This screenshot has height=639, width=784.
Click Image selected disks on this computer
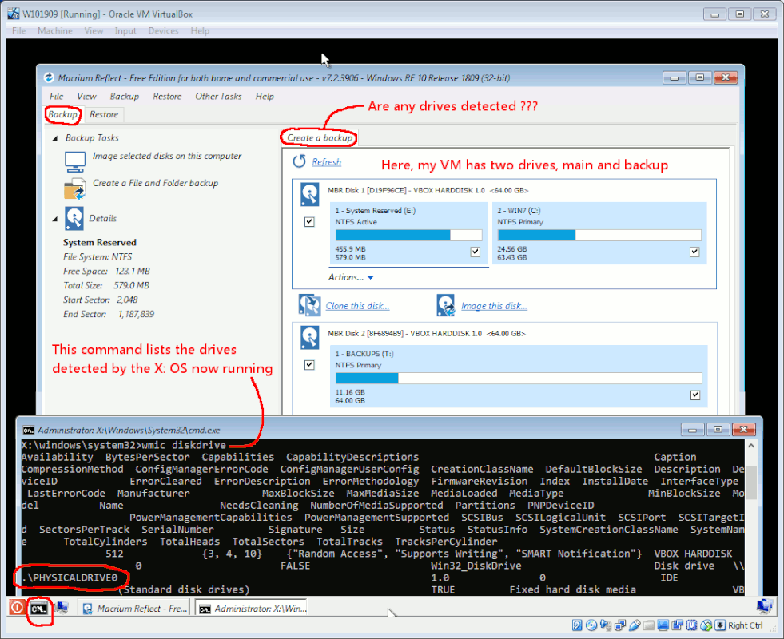tap(167, 156)
